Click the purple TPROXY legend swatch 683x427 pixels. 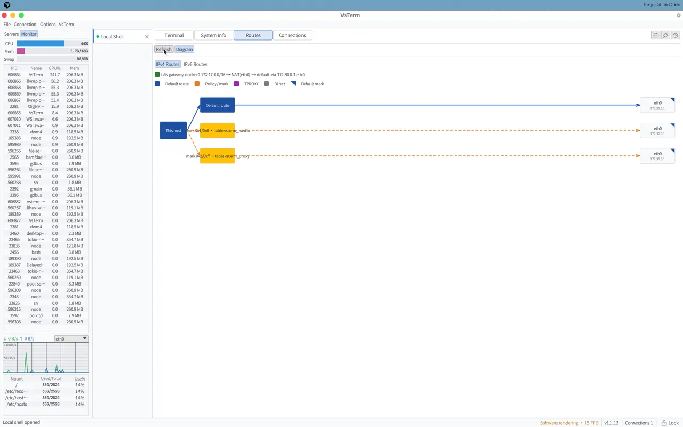(x=236, y=84)
